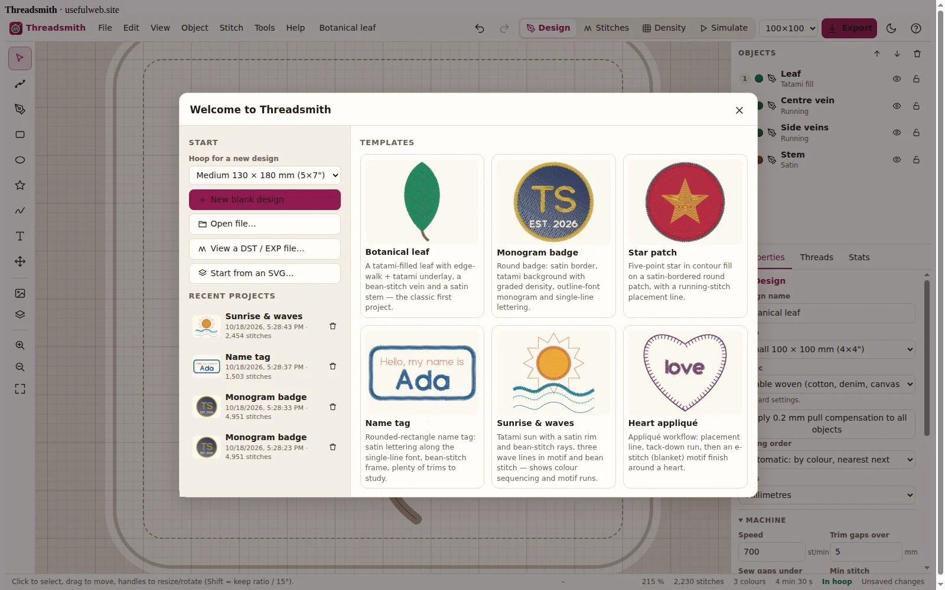Screen dimensions: 945x590
Task: Click the undo arrow icon
Action: [480, 28]
